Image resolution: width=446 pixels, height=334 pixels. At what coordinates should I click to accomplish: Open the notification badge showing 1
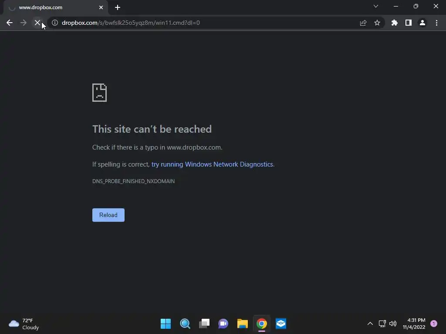(x=434, y=324)
